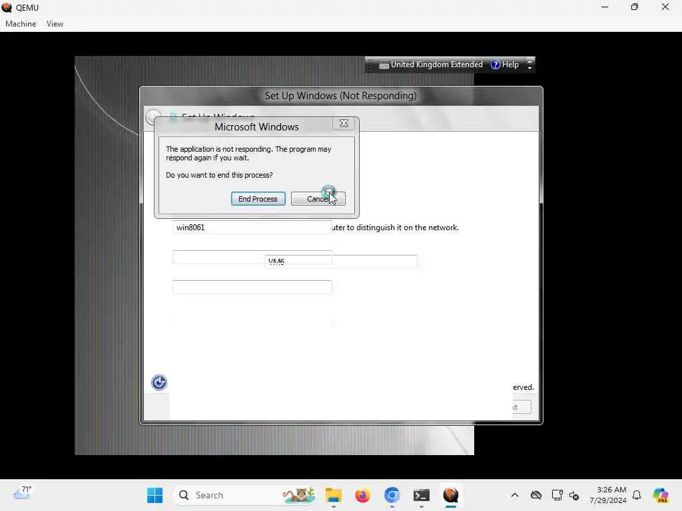Click the win8061 input field
This screenshot has width=682, height=511.
pyautogui.click(x=252, y=228)
